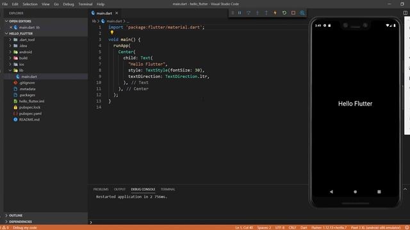
Task: Trigger Hot Reload lightning bolt icon
Action: pos(275,13)
